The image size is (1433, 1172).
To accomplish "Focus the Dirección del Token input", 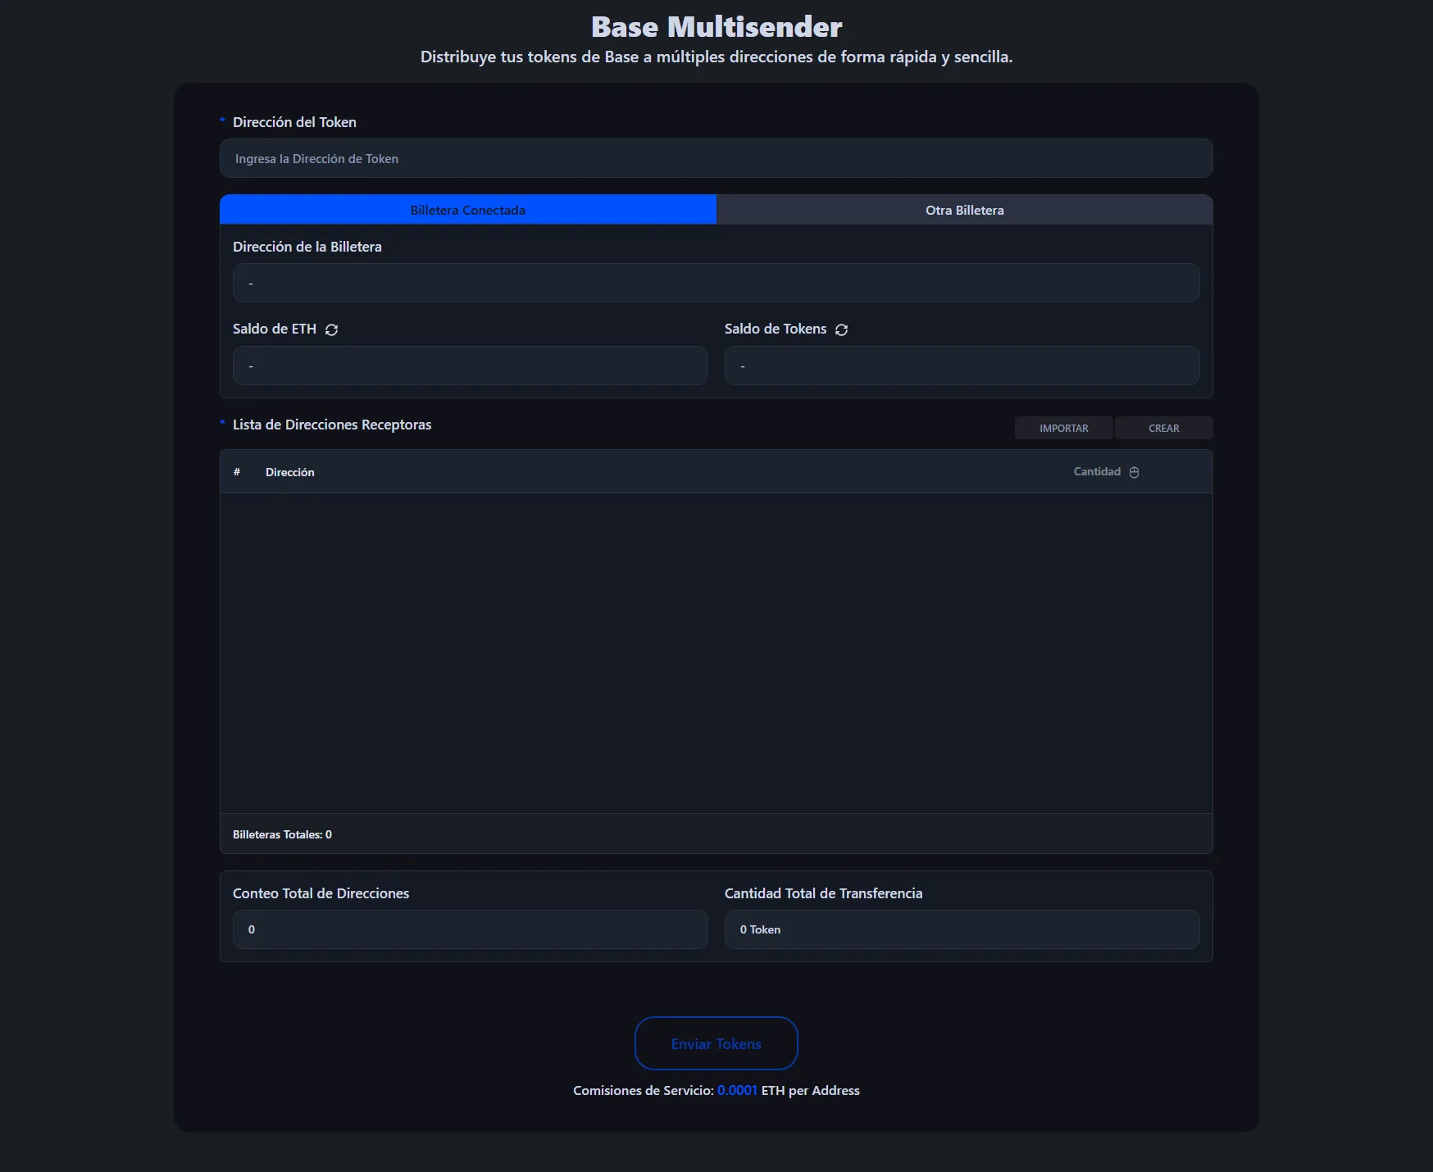I will click(x=716, y=158).
